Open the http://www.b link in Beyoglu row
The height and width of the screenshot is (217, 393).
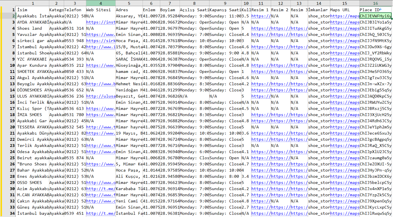pos(101,84)
